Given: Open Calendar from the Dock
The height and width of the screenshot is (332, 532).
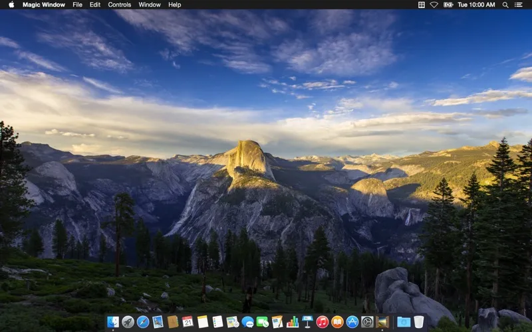Looking at the screenshot, I should tap(188, 322).
